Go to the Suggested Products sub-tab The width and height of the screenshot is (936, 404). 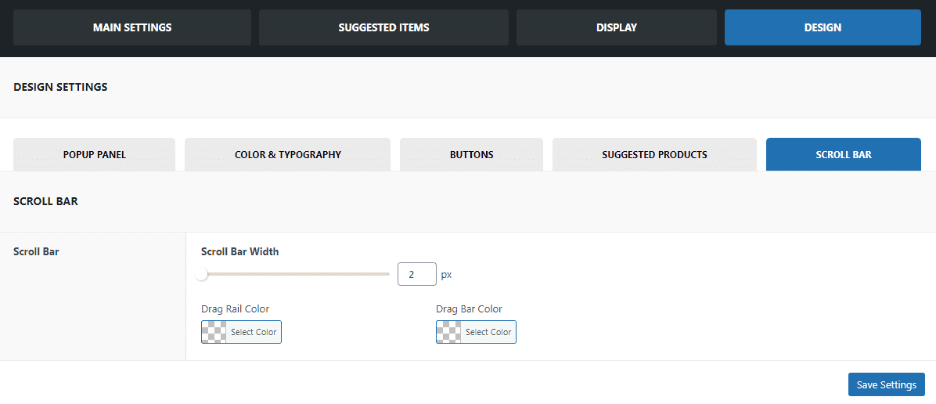(x=654, y=155)
